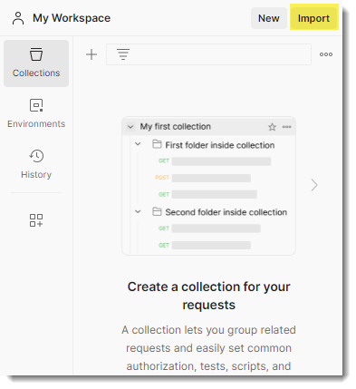The image size is (356, 389).
Task: Star My first collection
Action: 272,127
